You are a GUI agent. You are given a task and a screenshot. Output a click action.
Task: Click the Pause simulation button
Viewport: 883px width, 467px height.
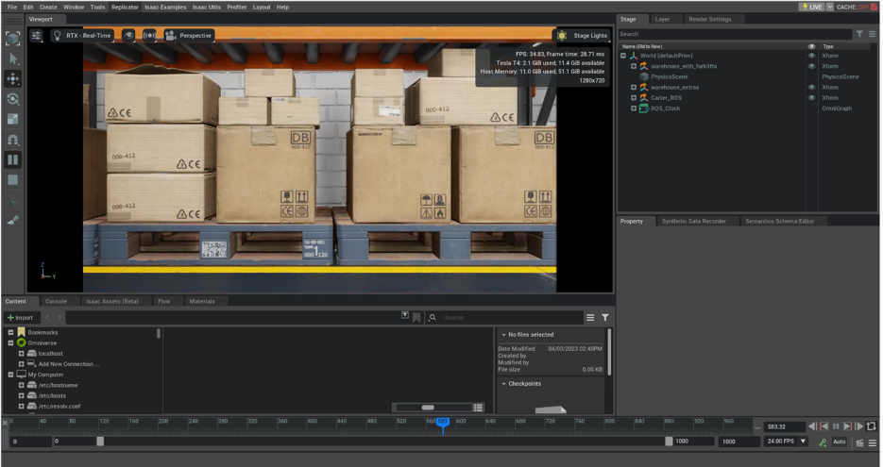click(13, 159)
